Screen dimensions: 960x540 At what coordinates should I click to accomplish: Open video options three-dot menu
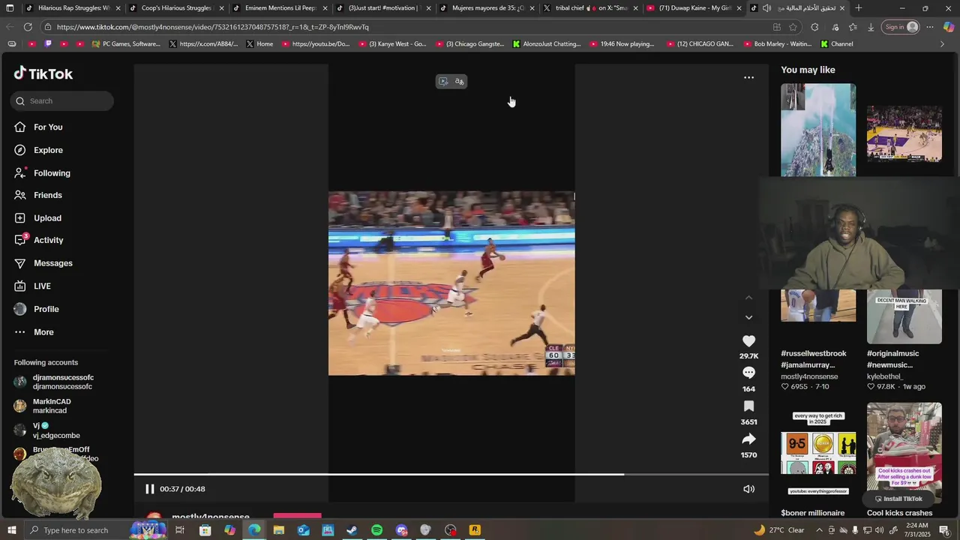coord(748,77)
